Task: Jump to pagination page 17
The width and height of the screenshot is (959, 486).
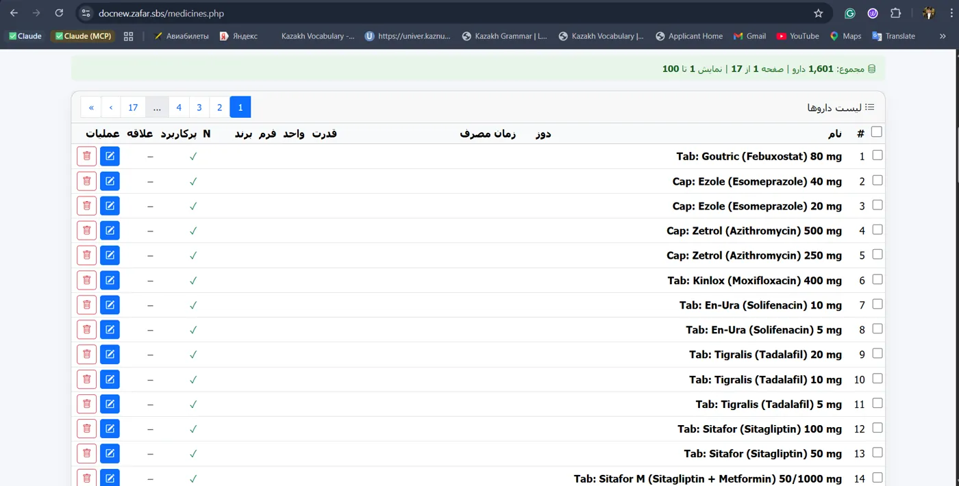Action: pos(133,107)
